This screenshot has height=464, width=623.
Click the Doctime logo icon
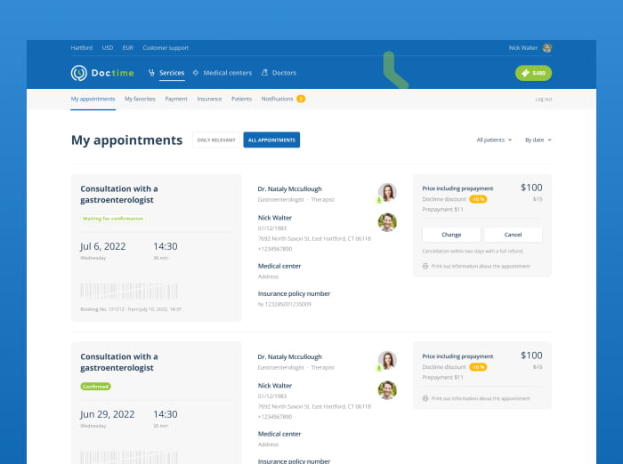78,73
